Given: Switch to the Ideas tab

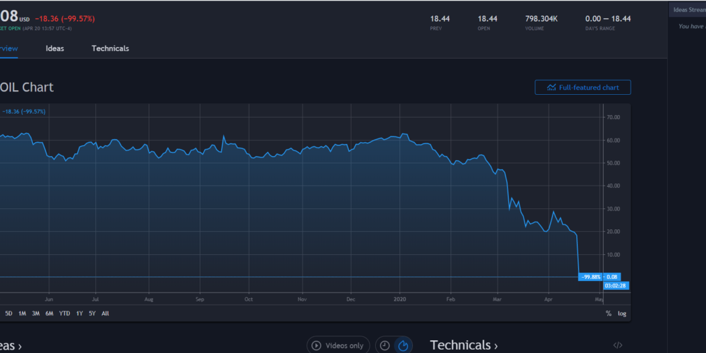Looking at the screenshot, I should [54, 48].
